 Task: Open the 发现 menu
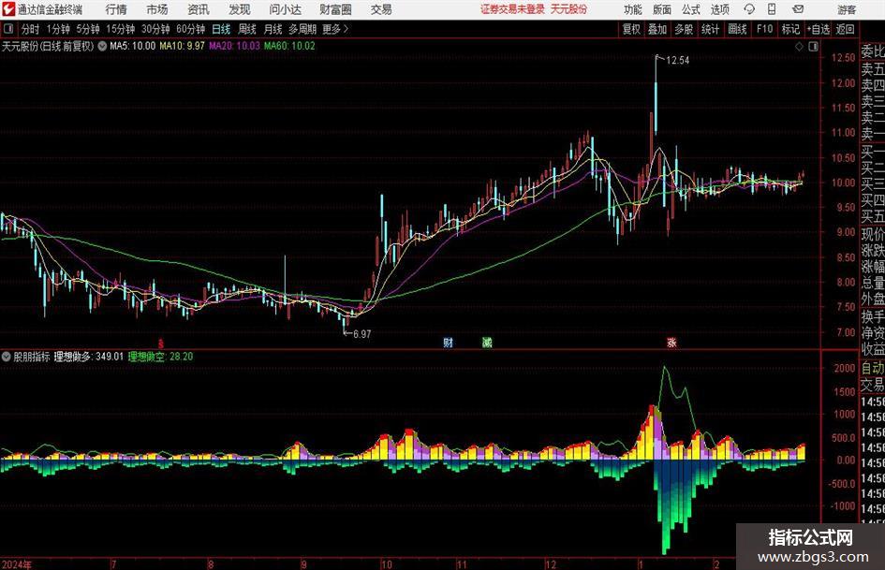tap(240, 9)
